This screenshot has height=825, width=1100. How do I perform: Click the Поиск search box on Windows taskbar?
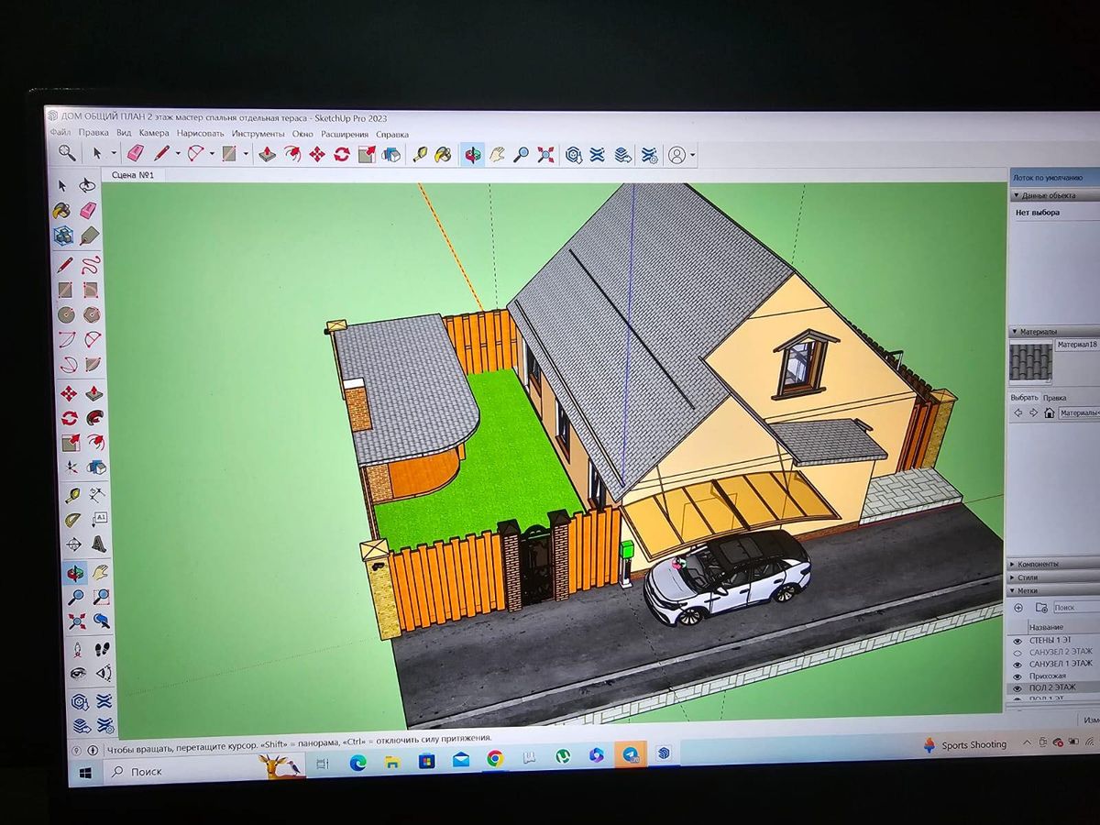point(183,772)
